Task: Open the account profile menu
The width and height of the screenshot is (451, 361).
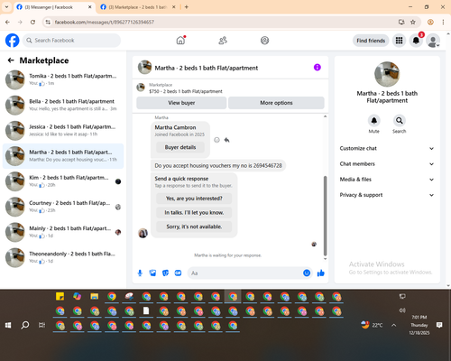Action: tap(433, 41)
